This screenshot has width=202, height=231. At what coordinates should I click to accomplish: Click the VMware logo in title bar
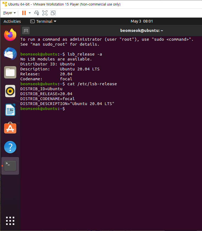[5, 4]
